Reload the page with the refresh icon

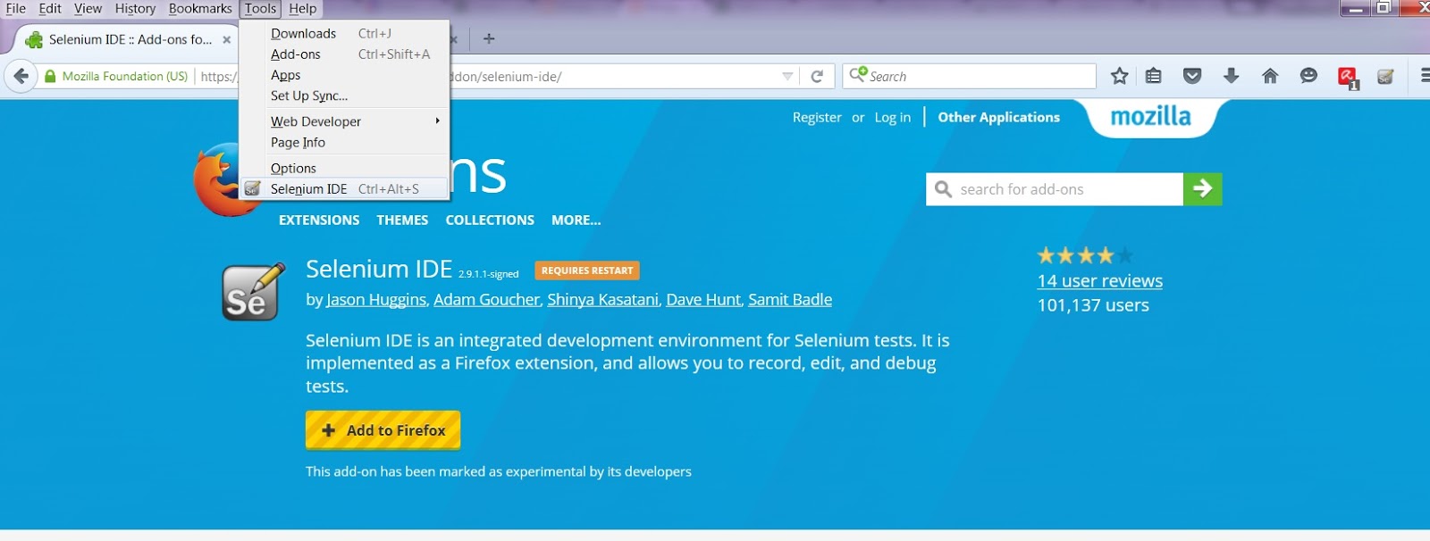(x=817, y=76)
